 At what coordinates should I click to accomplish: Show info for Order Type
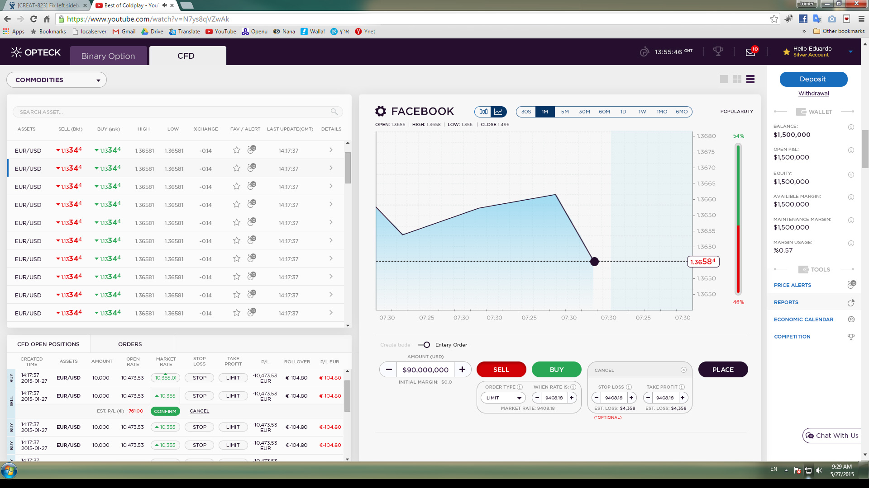coord(520,387)
